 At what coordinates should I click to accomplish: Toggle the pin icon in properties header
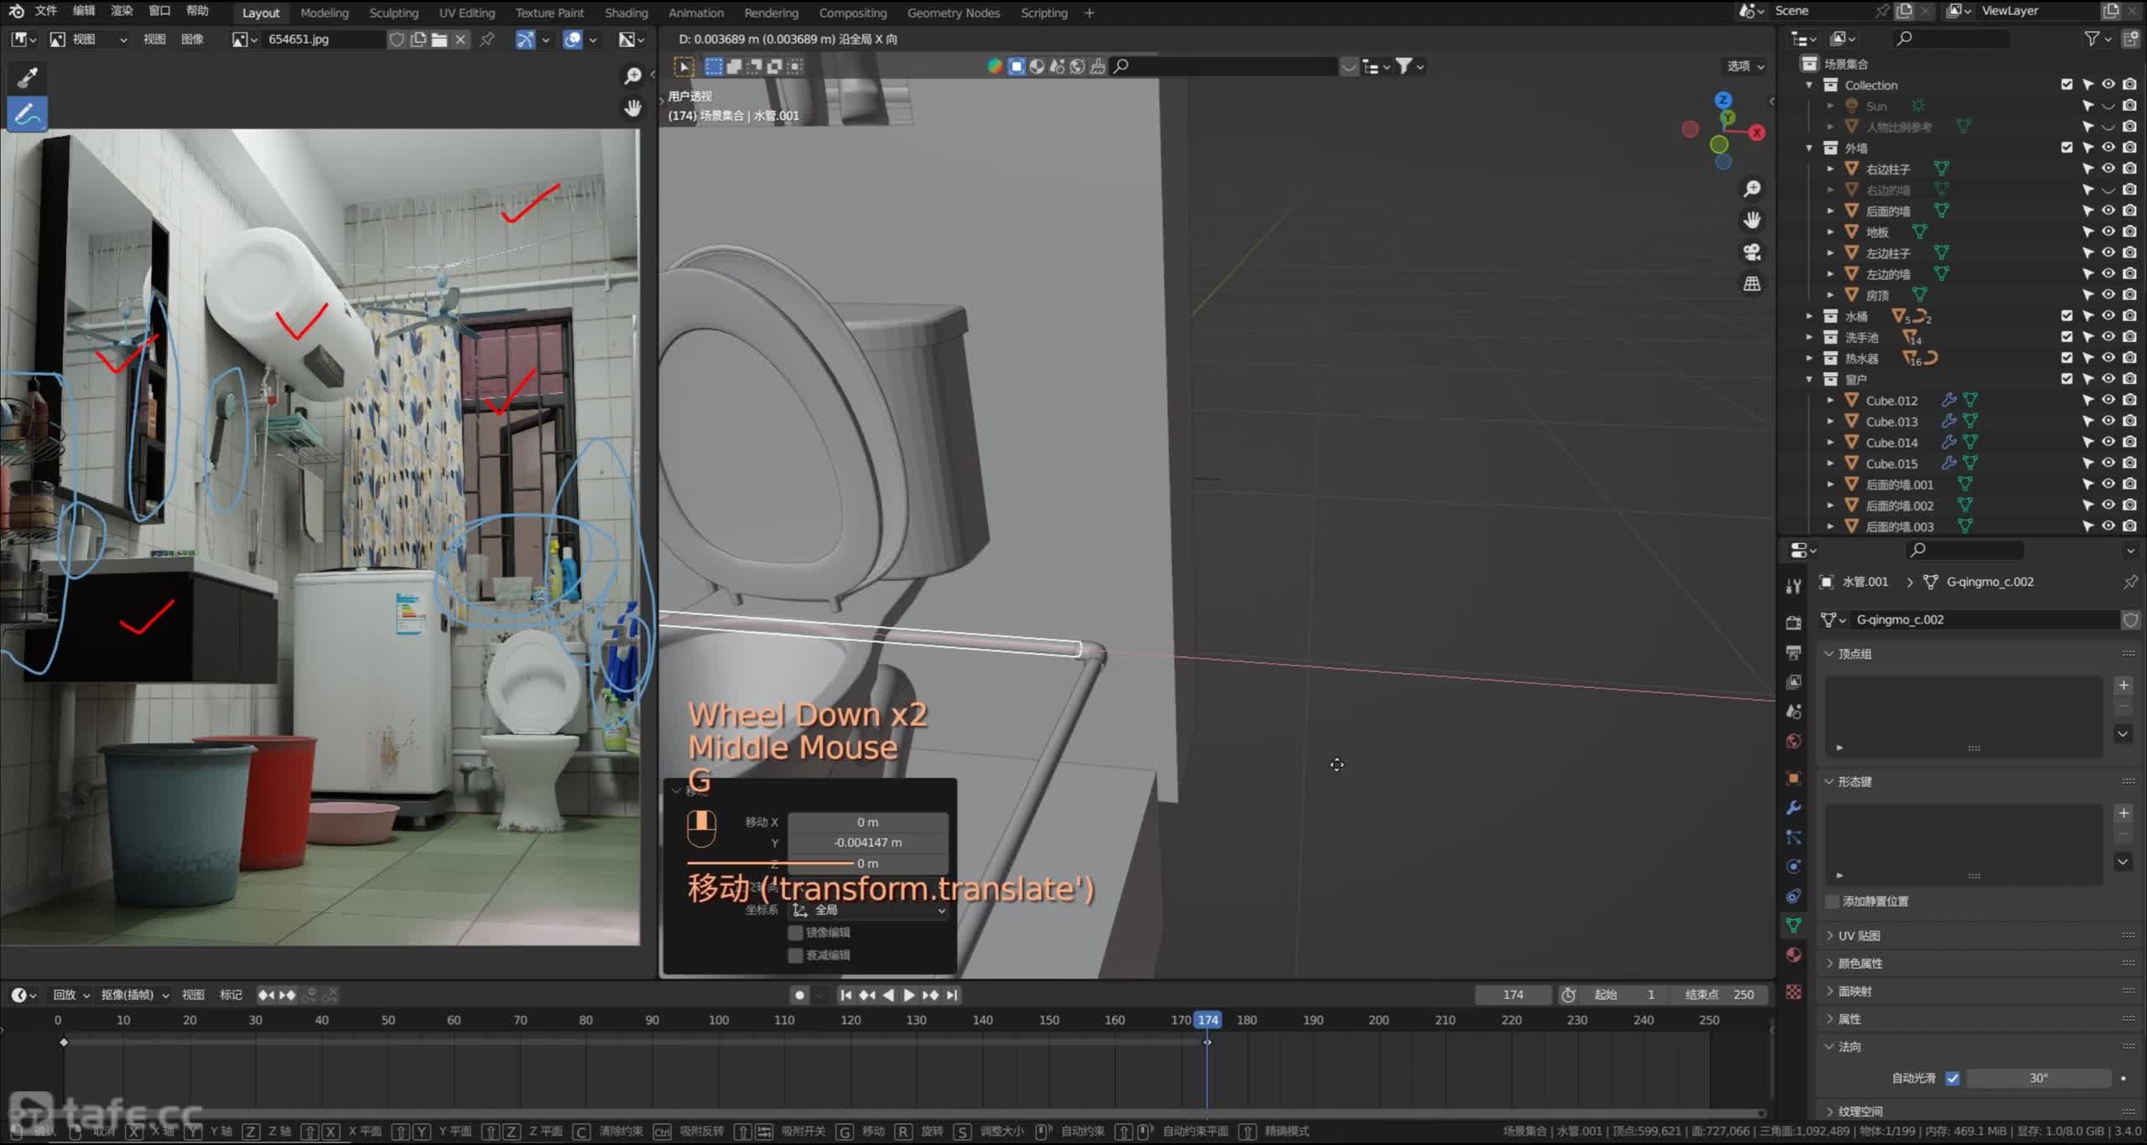point(2130,582)
